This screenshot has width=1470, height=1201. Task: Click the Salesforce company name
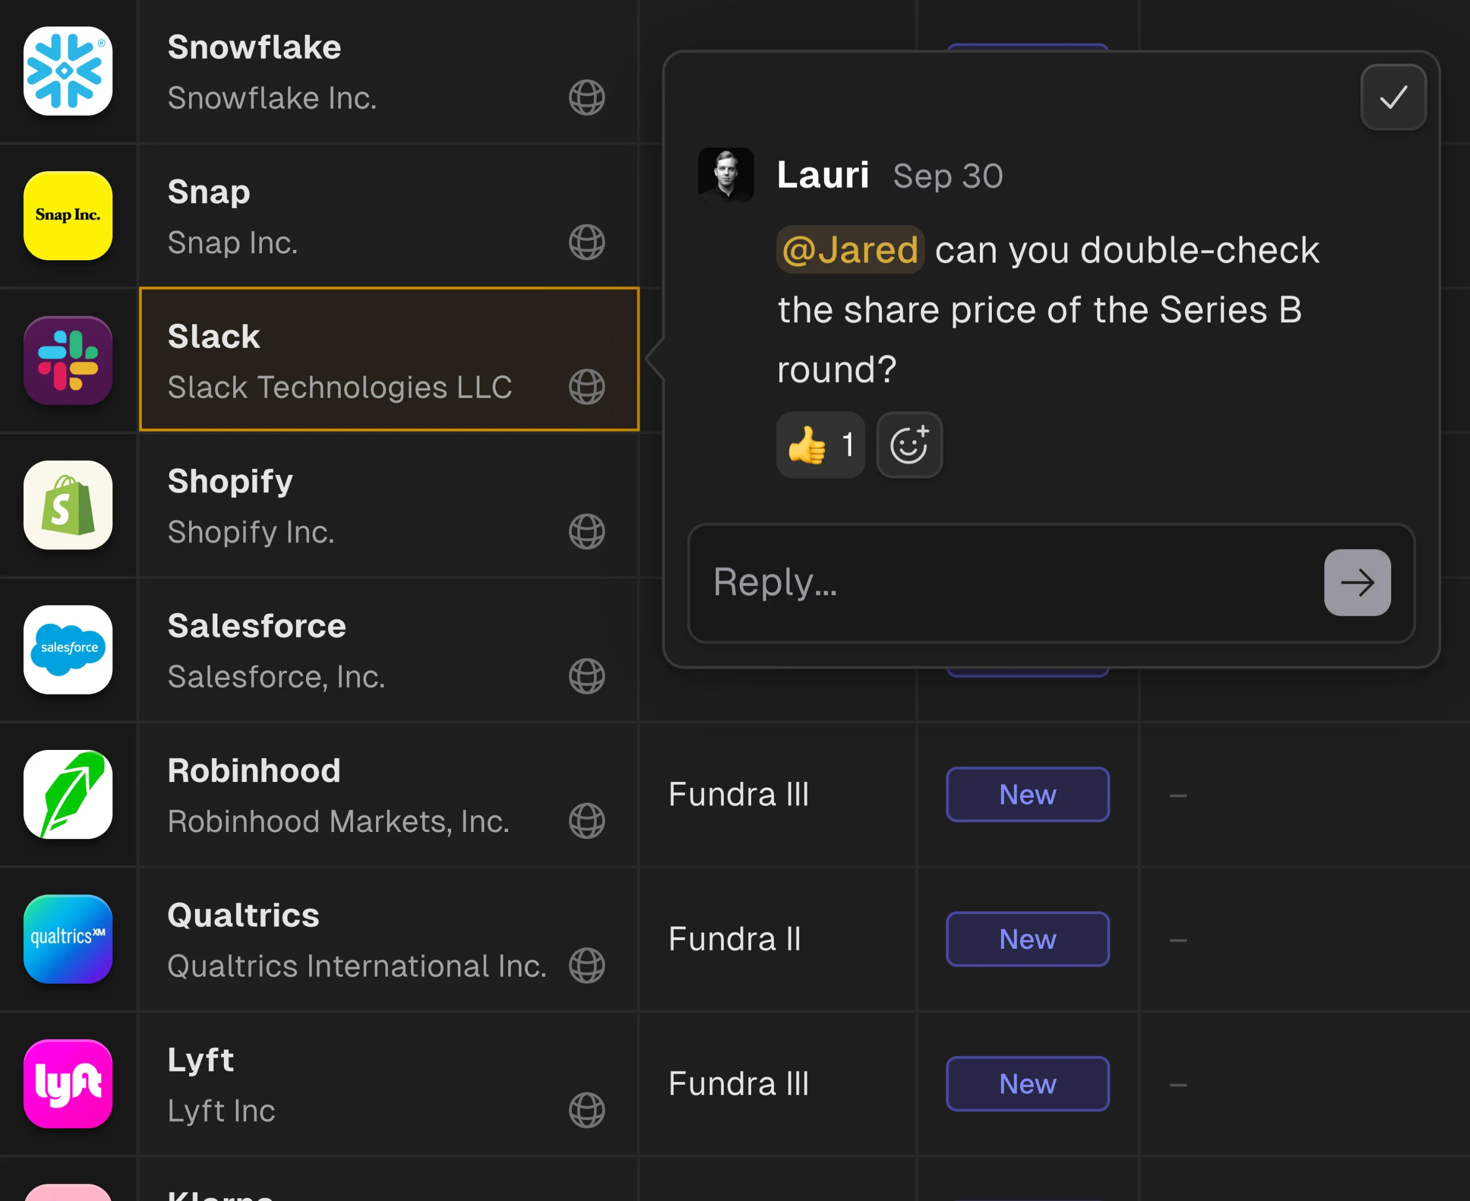(x=257, y=626)
